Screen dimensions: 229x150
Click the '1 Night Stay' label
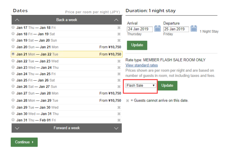point(209,32)
